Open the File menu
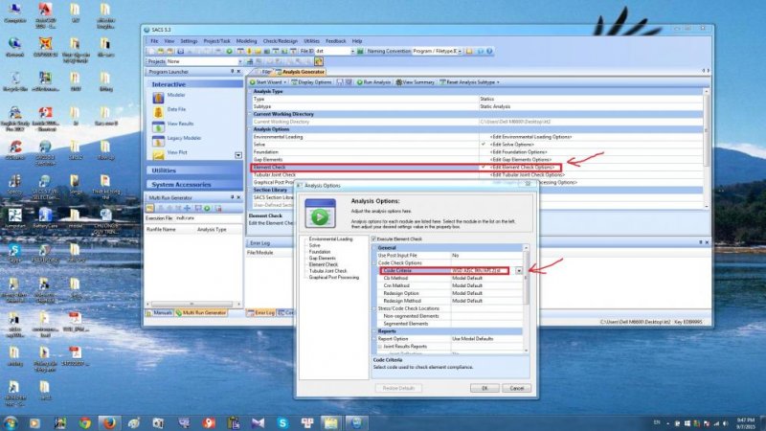766x431 pixels. [x=154, y=41]
